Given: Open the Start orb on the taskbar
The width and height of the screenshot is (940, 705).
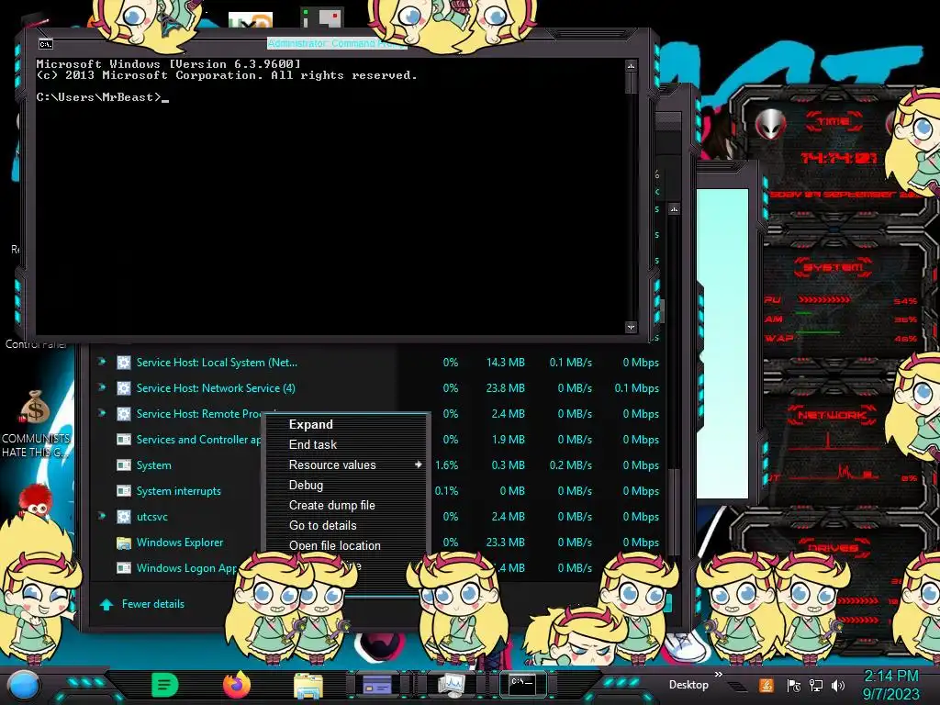Looking at the screenshot, I should pos(23,685).
